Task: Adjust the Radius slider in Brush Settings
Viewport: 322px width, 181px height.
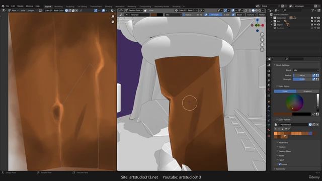Action: point(302,75)
